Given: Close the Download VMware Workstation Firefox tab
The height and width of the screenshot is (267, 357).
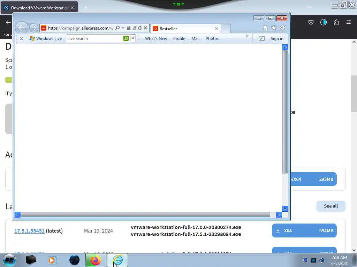Looking at the screenshot, I should click(x=72, y=8).
